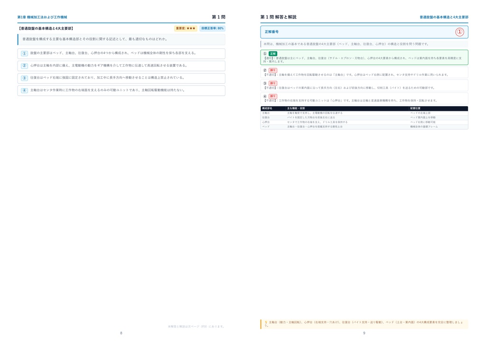Viewport: 486px width, 343px height.
Task: Click the cell ベッド右側に移動可能
Action: (423, 122)
